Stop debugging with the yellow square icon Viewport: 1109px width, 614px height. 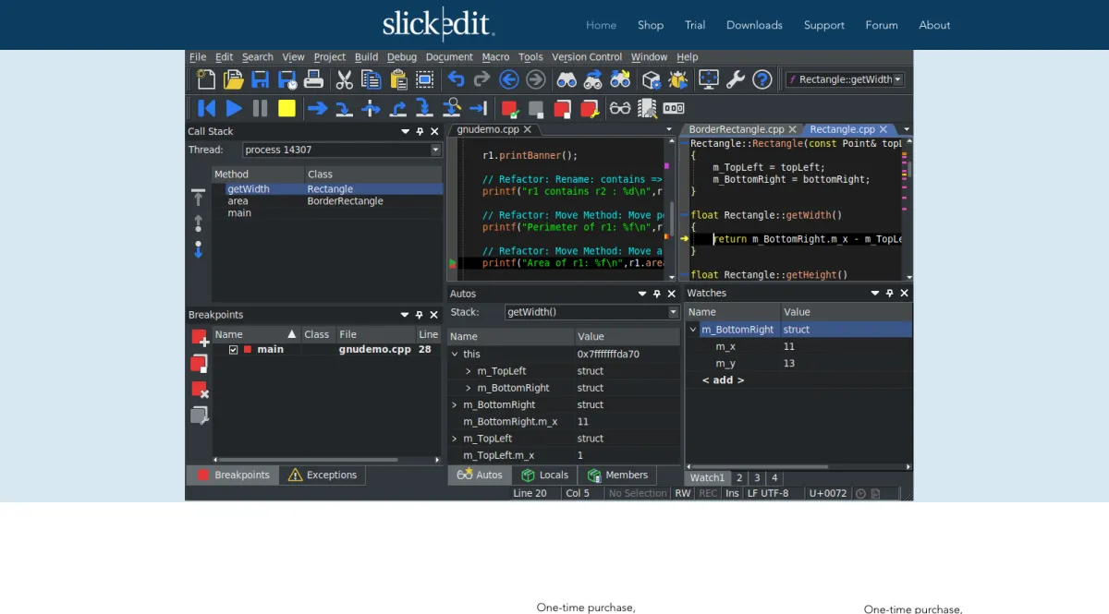[x=286, y=108]
